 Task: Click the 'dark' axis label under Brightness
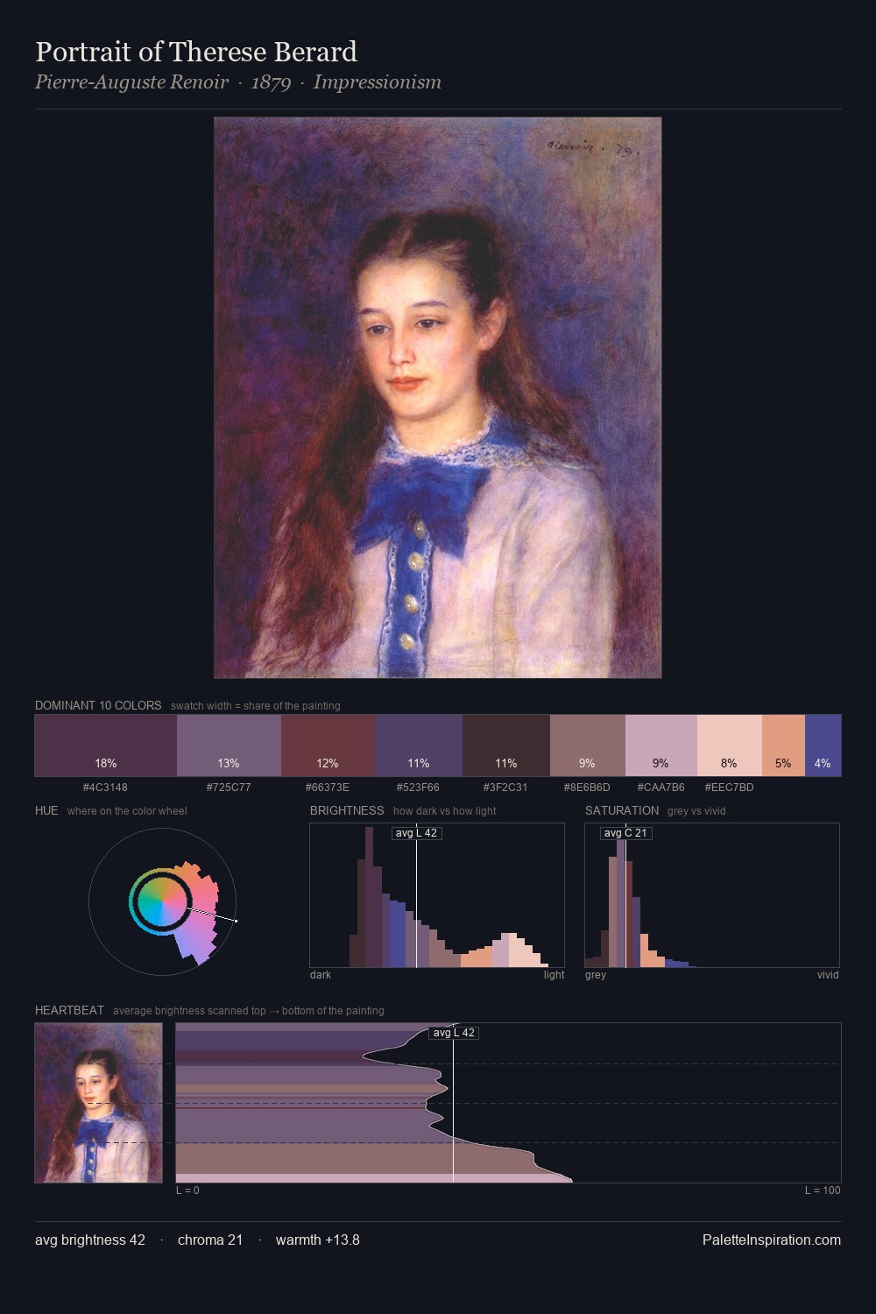(321, 975)
